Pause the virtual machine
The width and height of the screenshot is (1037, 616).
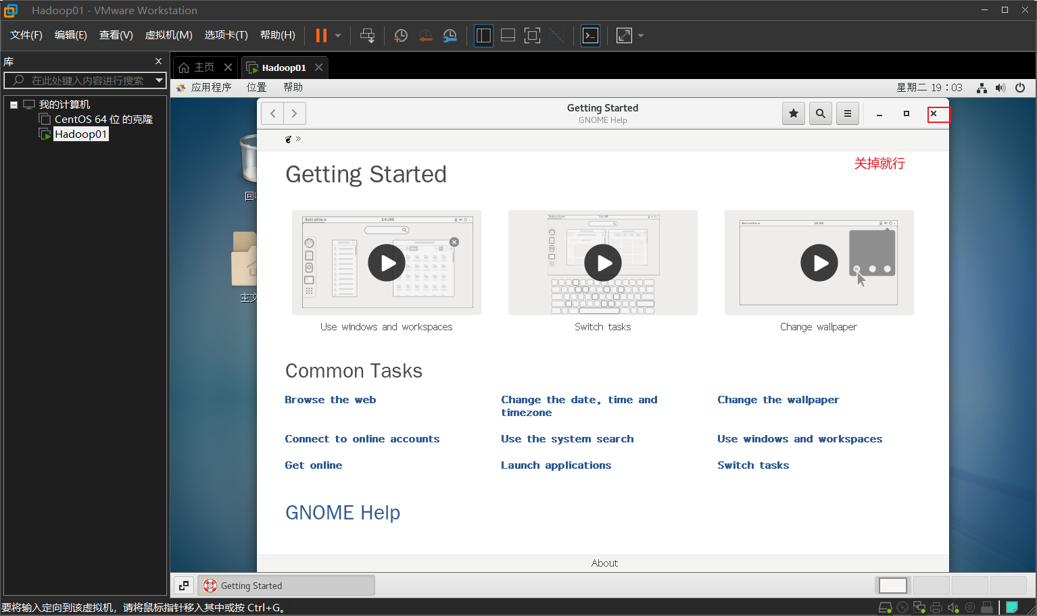[321, 36]
